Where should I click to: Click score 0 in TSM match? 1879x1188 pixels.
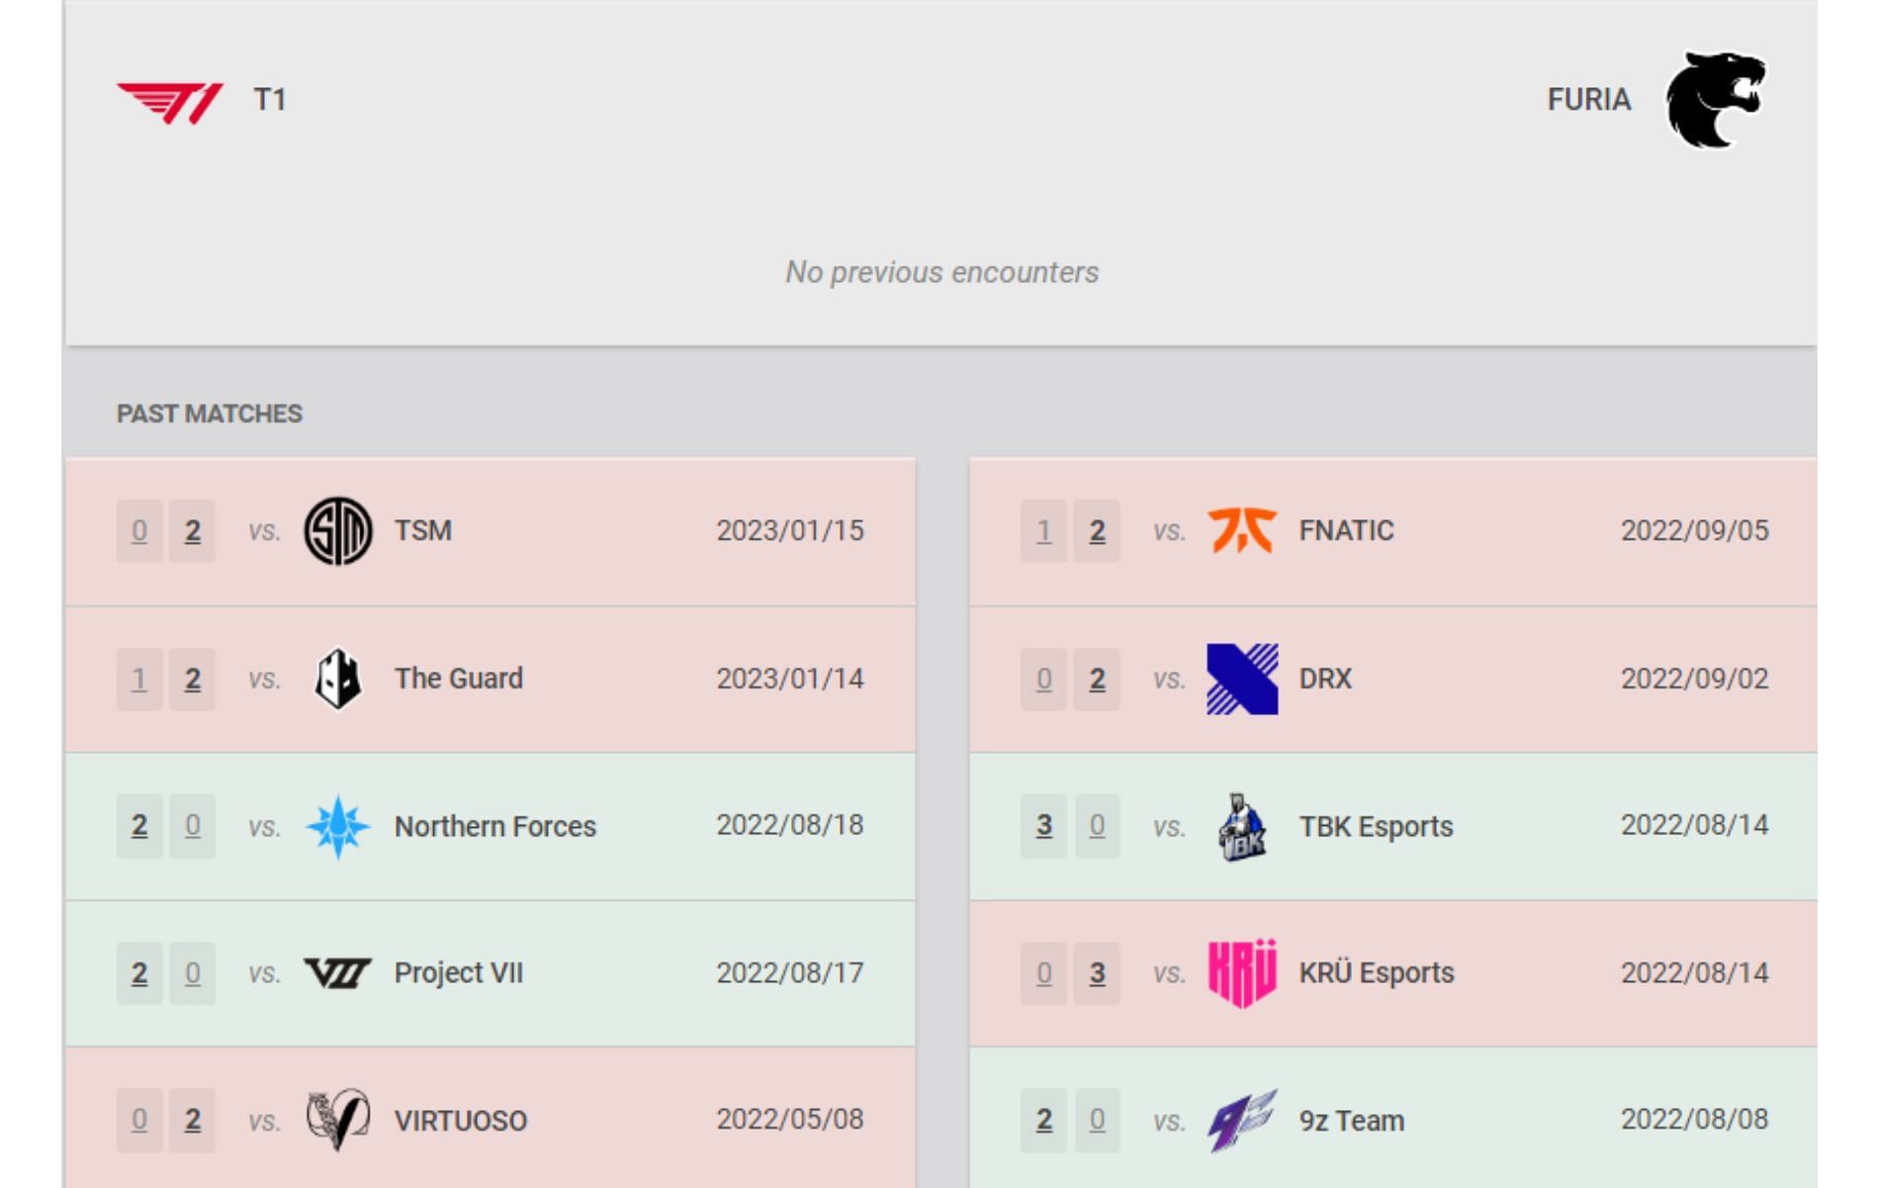click(139, 531)
